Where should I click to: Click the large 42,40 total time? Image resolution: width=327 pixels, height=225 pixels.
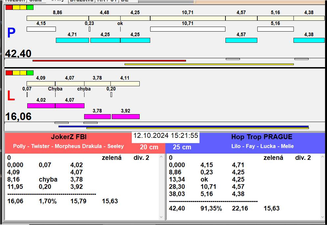pyautogui.click(x=18, y=54)
